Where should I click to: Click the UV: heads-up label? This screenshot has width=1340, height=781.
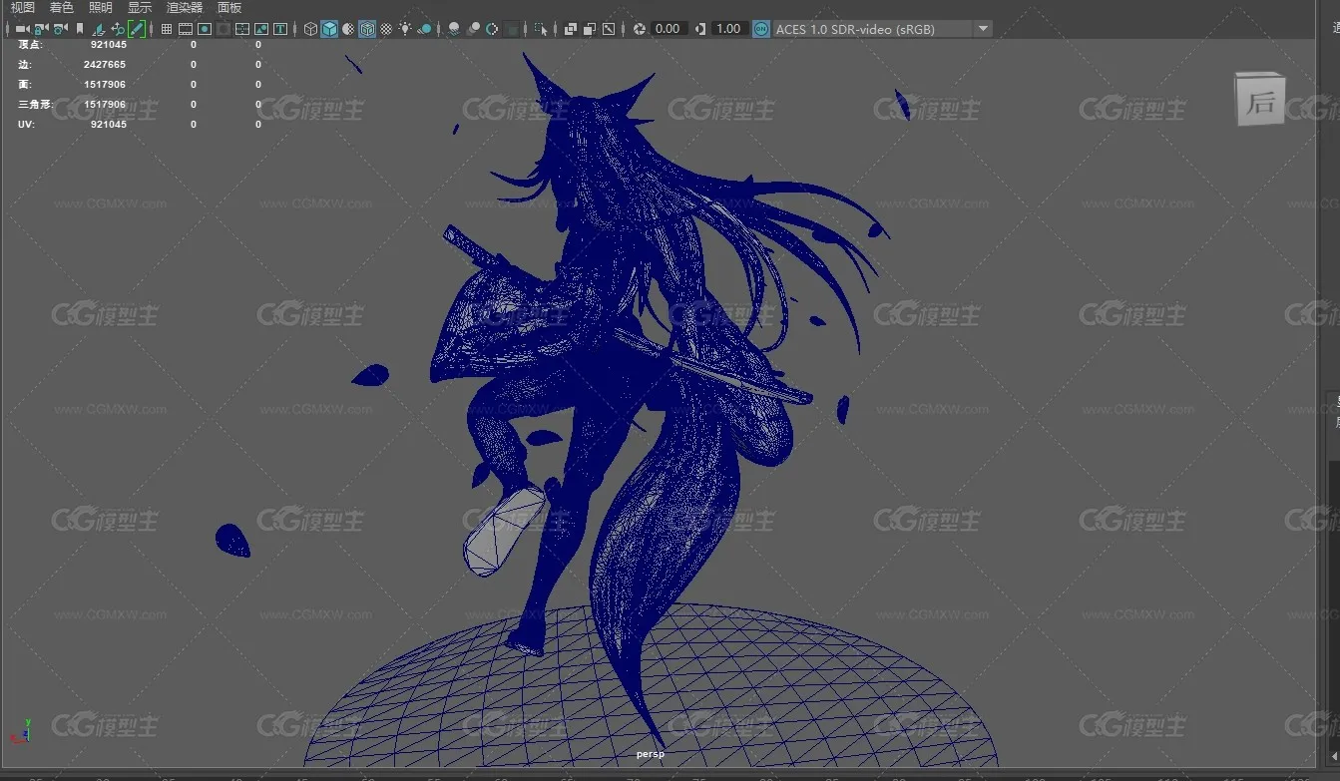pos(26,124)
